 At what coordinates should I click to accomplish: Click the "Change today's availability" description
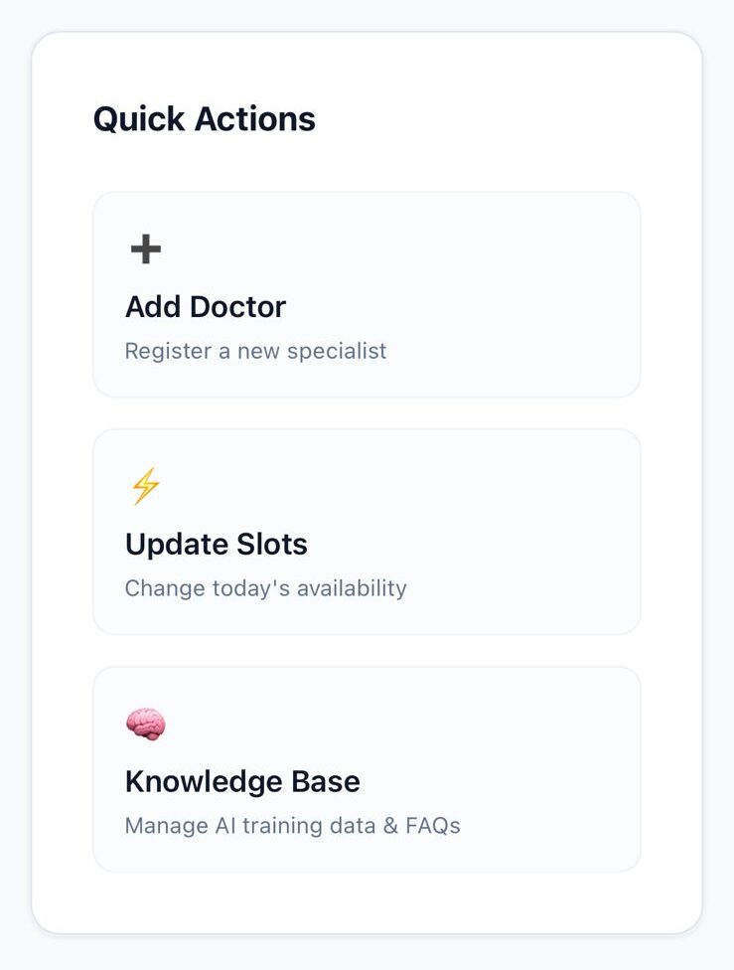265,588
